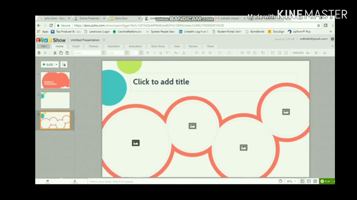Open the font color picker
357x200 pixels.
tap(184, 53)
